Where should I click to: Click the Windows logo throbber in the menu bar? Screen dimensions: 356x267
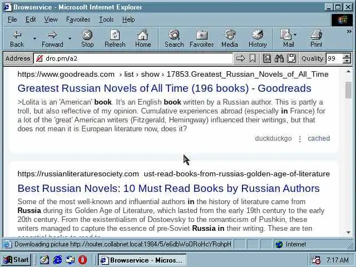(x=342, y=20)
